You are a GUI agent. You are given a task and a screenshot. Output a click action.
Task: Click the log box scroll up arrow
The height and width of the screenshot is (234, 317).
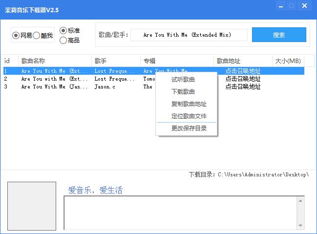300,201
